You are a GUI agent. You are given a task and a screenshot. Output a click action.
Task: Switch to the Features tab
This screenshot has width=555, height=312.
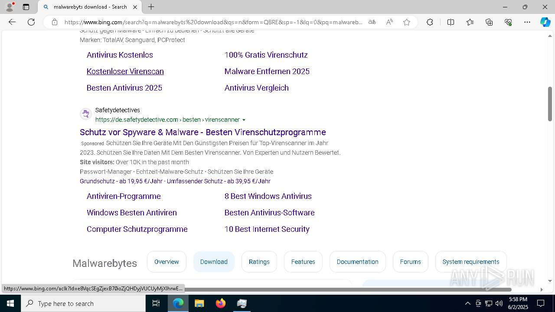click(303, 262)
